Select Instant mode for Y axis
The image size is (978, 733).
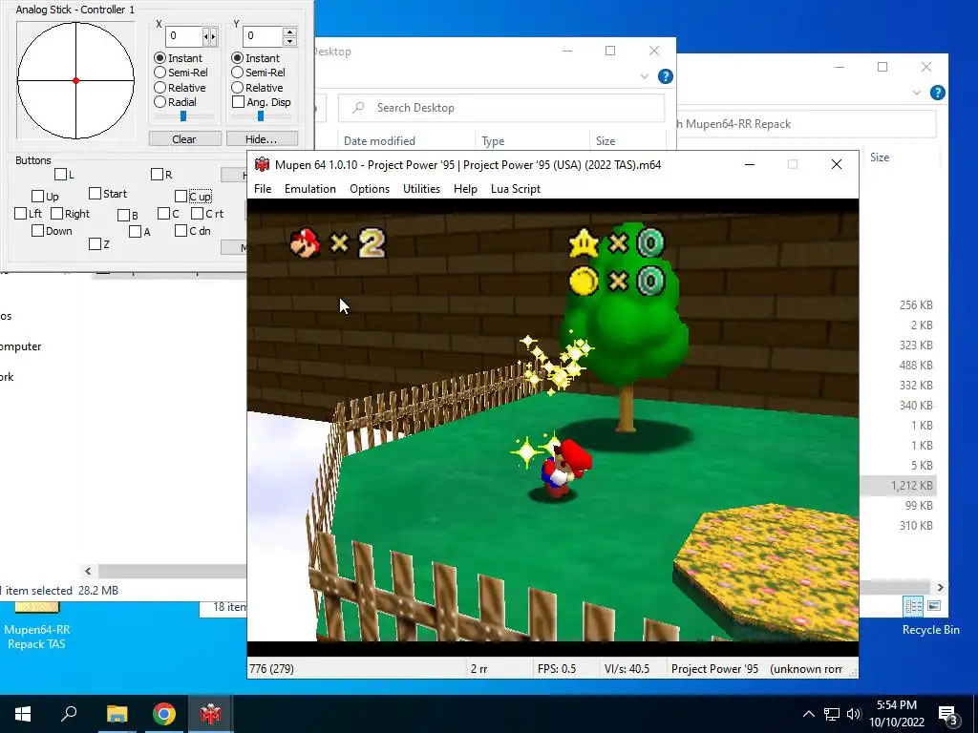pyautogui.click(x=237, y=58)
